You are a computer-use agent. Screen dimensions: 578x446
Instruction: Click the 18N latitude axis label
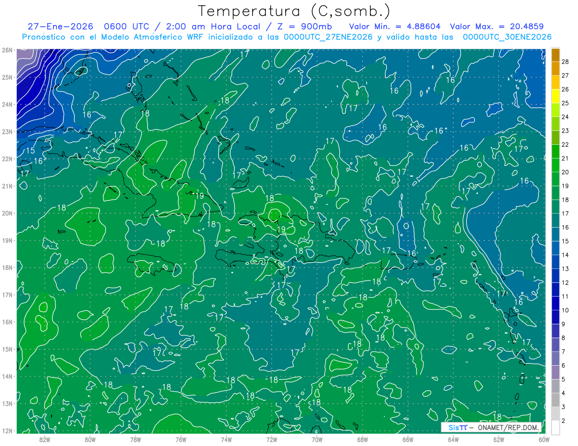coord(7,267)
